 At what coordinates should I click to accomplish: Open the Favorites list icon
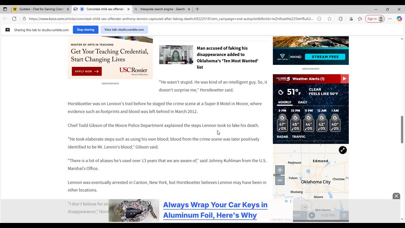tap(360, 19)
